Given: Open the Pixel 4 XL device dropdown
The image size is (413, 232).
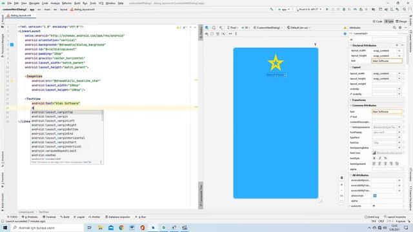Looking at the screenshot, I should pos(308,10).
